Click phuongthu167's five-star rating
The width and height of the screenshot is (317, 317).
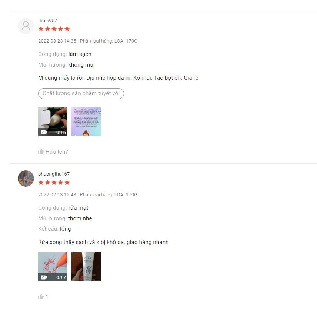54,183
